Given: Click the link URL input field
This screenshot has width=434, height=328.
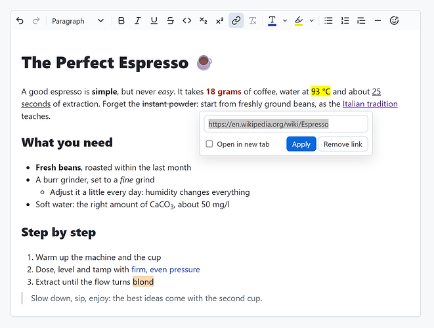Looking at the screenshot, I should click(x=286, y=124).
